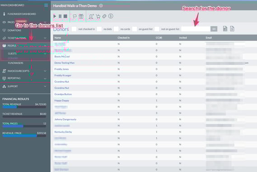The width and height of the screenshot is (257, 172).
Task: Click the Financial Results heading
Action: 15,99
